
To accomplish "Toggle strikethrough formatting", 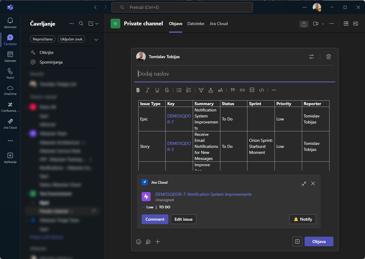I will pos(167,90).
